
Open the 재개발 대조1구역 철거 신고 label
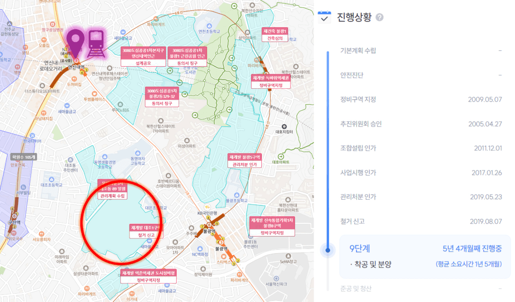click(146, 231)
